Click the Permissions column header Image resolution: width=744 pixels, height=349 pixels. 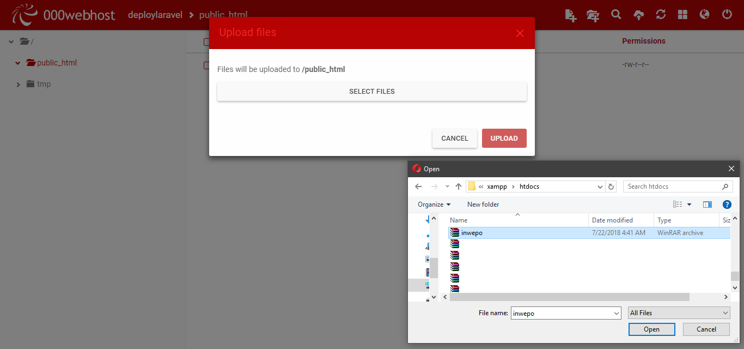pos(644,41)
